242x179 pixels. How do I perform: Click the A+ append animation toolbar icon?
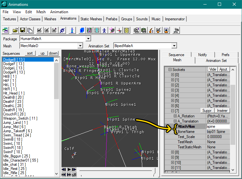tap(54, 30)
